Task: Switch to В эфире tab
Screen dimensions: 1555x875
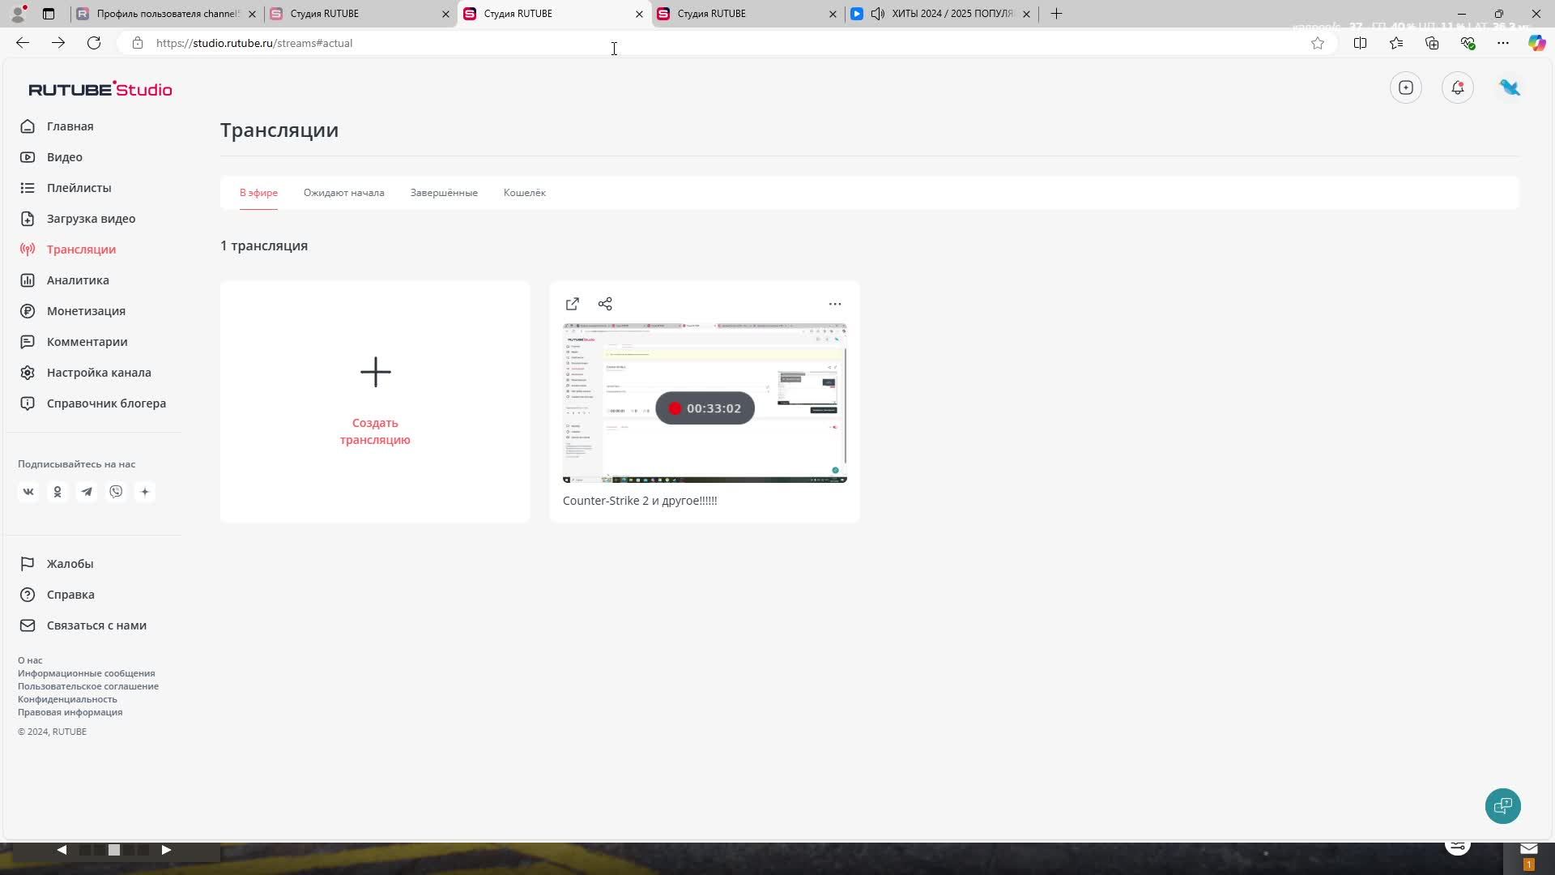Action: [x=258, y=193]
